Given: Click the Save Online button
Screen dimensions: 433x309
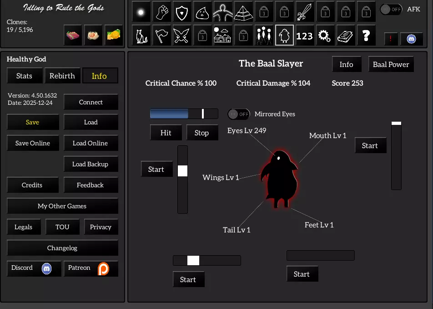Looking at the screenshot, I should 33,143.
